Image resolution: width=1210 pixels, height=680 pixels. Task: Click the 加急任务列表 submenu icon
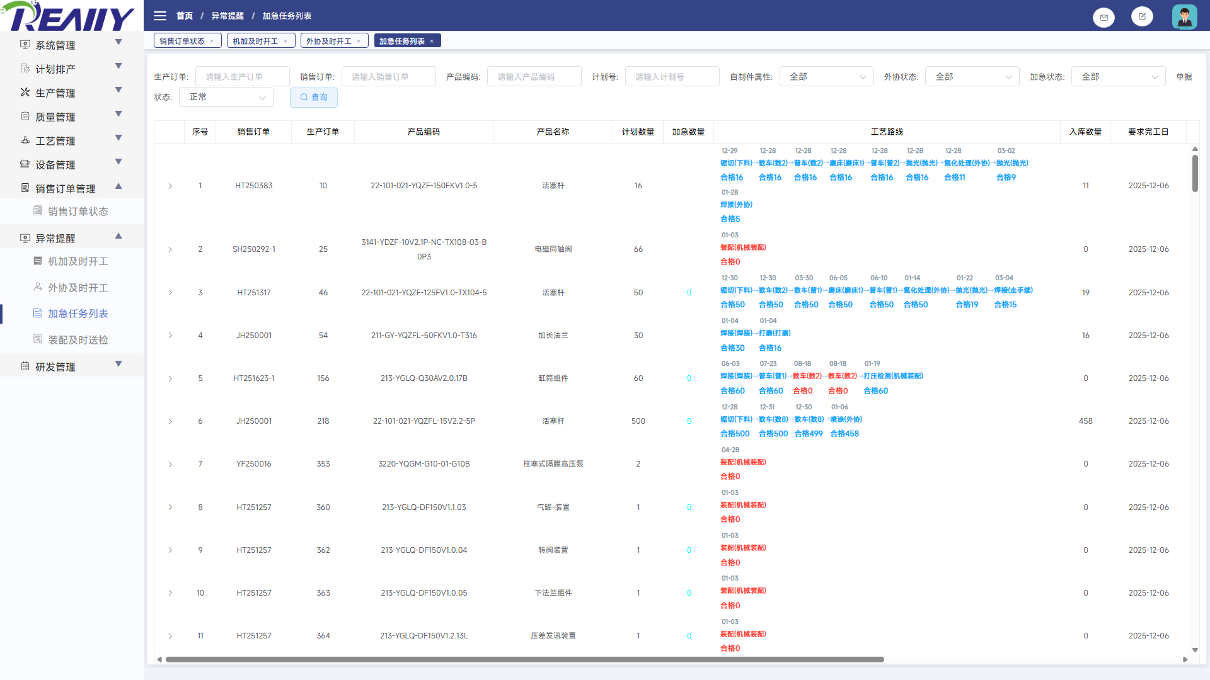pyautogui.click(x=38, y=314)
